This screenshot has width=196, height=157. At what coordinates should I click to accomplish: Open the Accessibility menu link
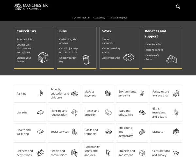click(x=99, y=18)
